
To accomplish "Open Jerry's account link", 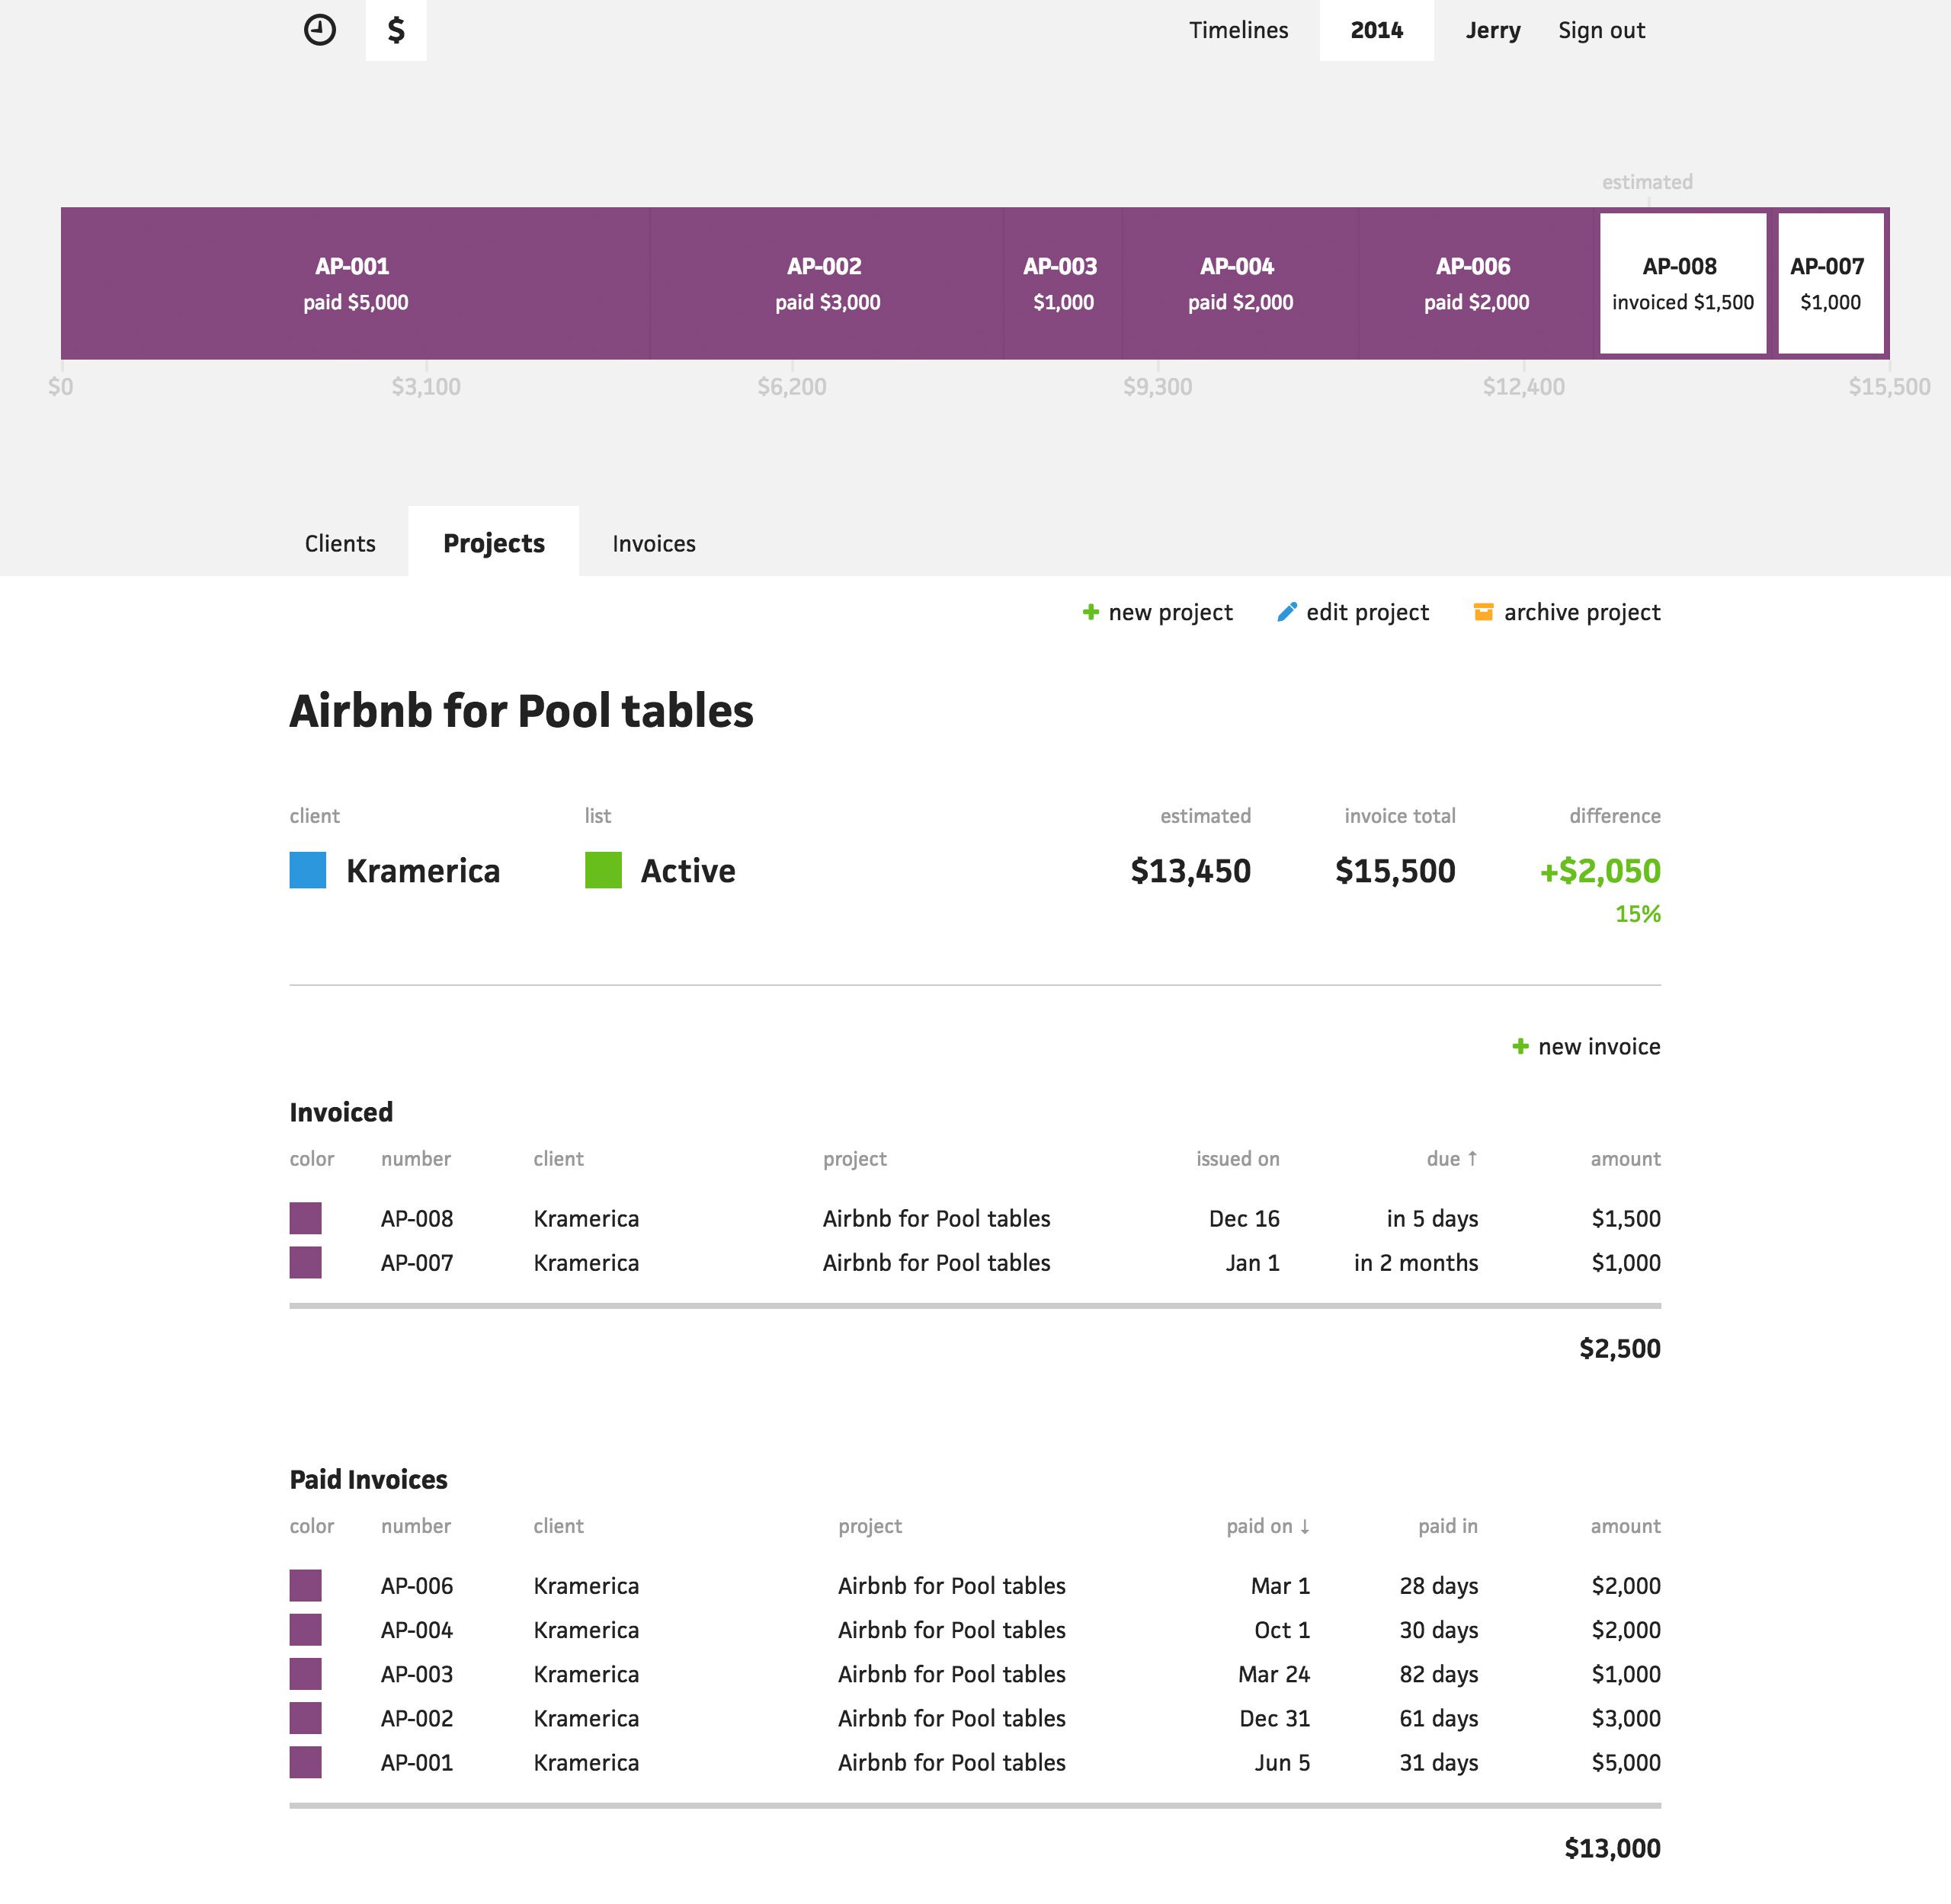I will 1493,30.
